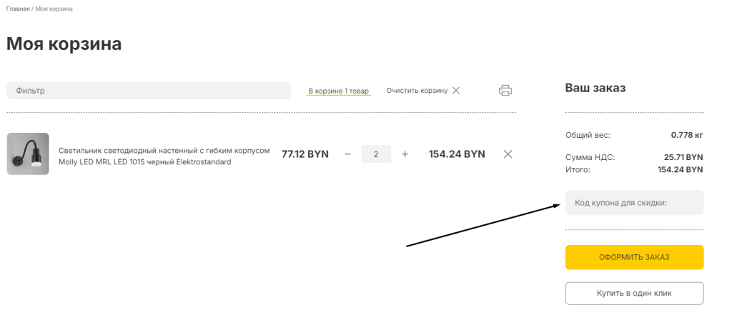The image size is (732, 320).
Task: Select the 'В корзине 1 товар' tab
Action: coord(338,91)
